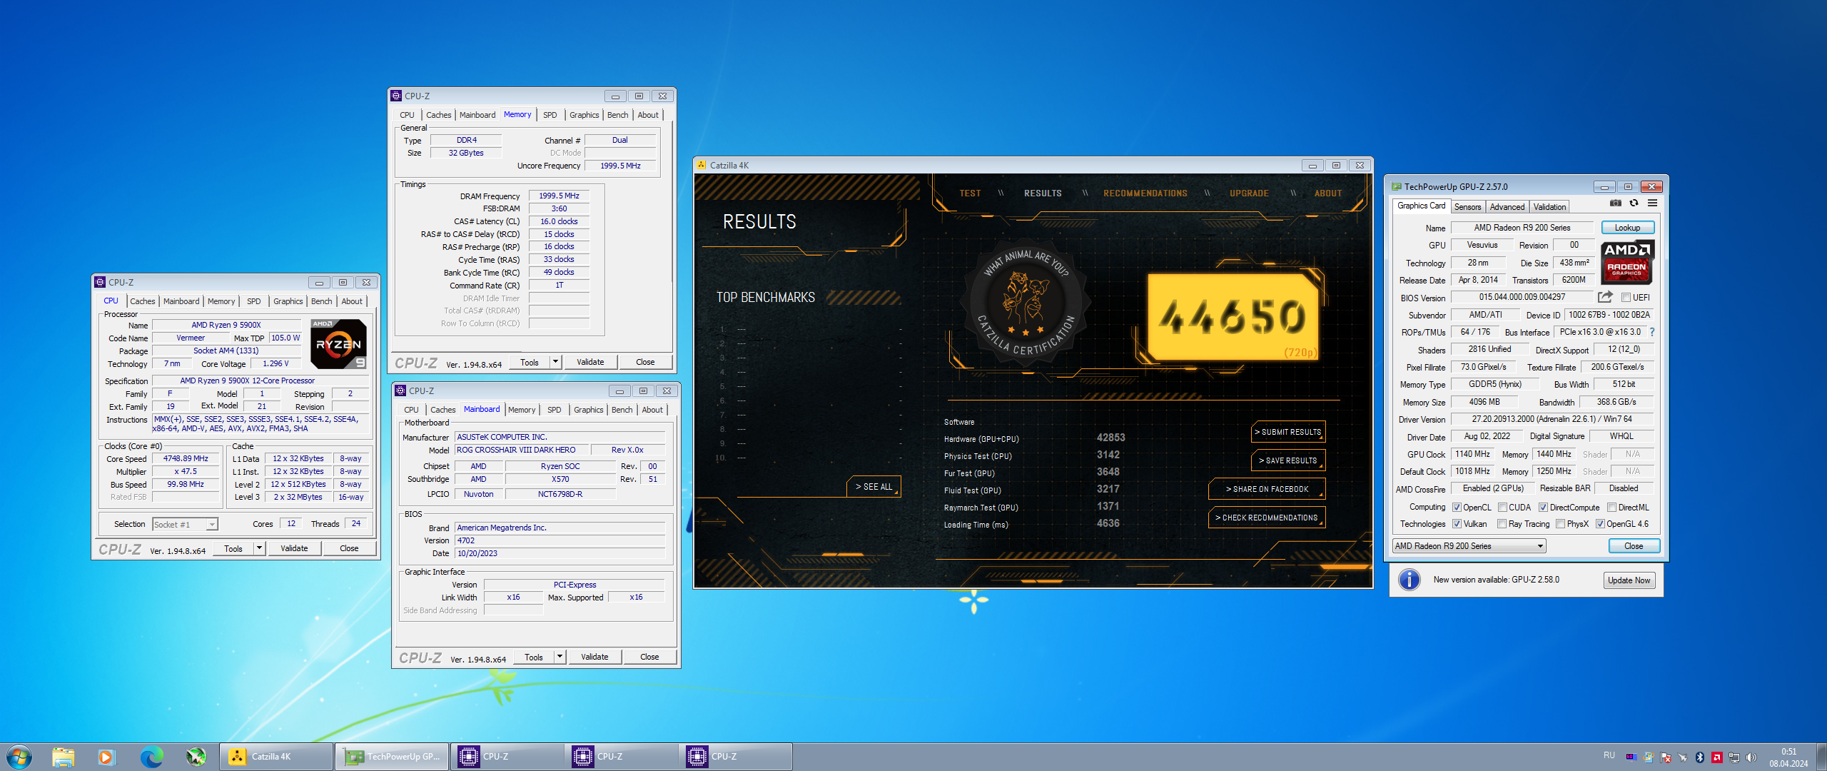Click Validate in the CPU-Z Mainboard window
1827x771 pixels.
(594, 657)
